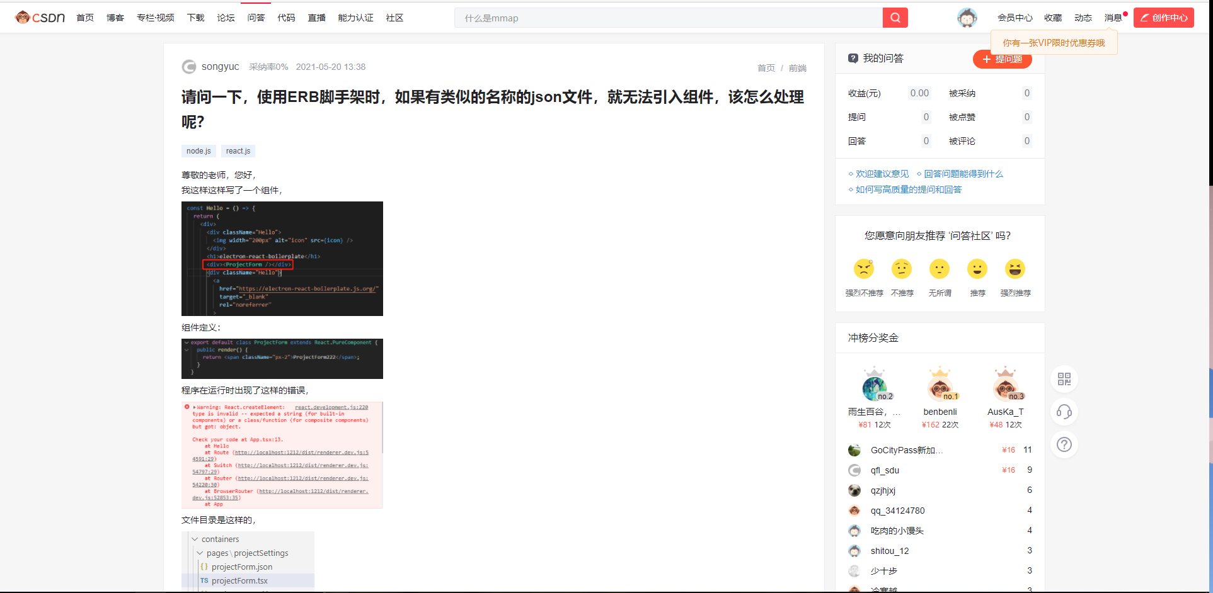Screen dimensions: 1213x593
Task: Click 吃肉的小馒头 avatar icon
Action: [854, 531]
